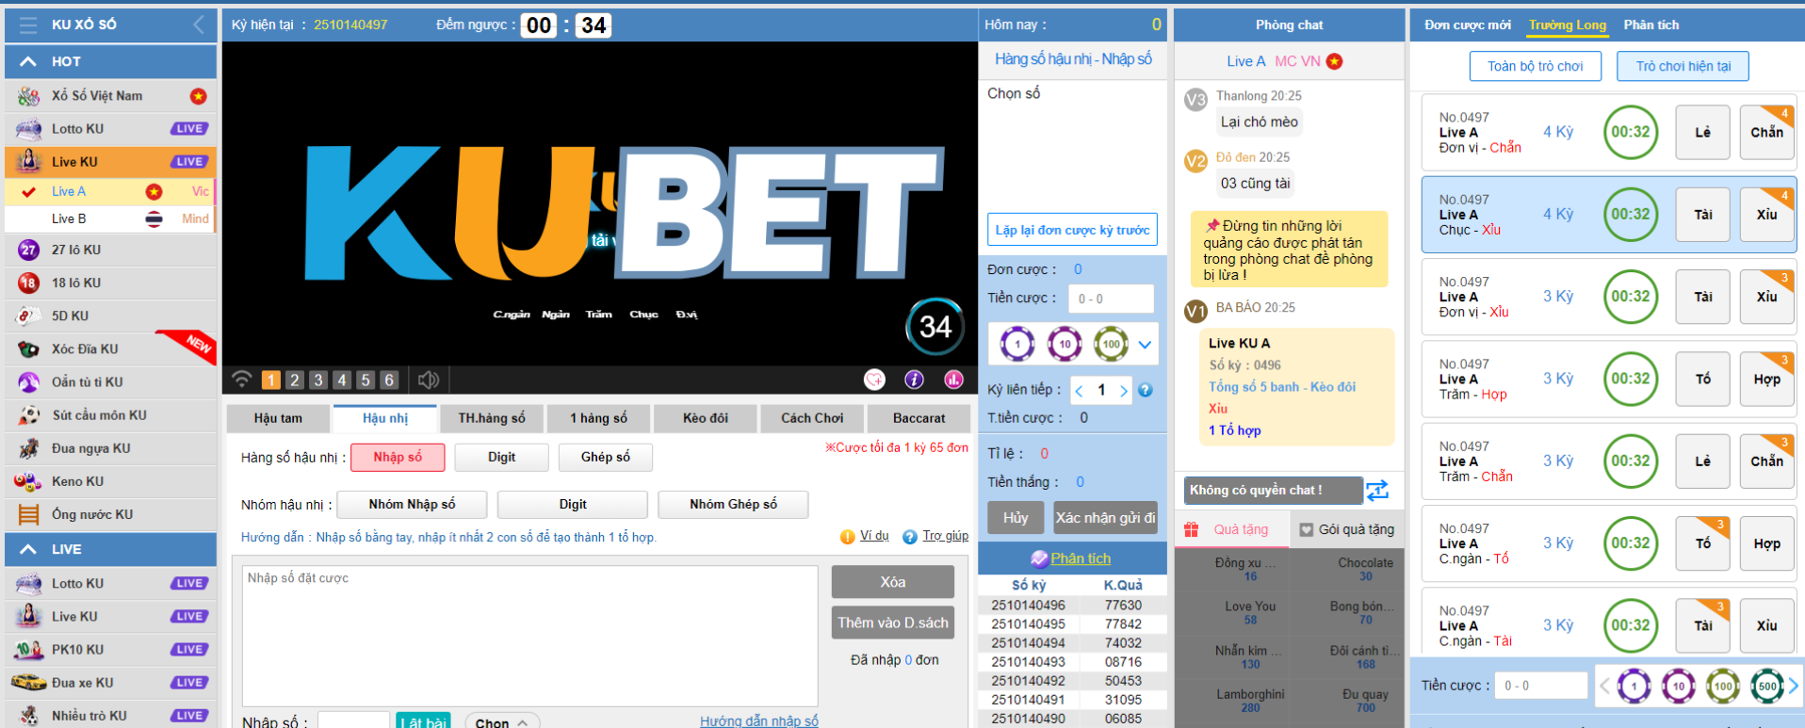This screenshot has height=728, width=1805.
Task: Mute the live video sound
Action: pyautogui.click(x=429, y=380)
